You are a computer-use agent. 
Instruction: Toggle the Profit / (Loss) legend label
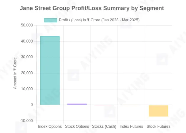pyautogui.click(x=99, y=20)
